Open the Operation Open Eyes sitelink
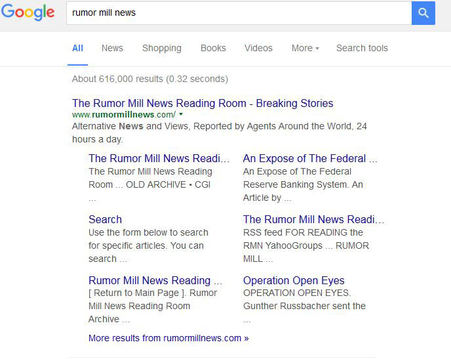This screenshot has width=451, height=359. [294, 280]
